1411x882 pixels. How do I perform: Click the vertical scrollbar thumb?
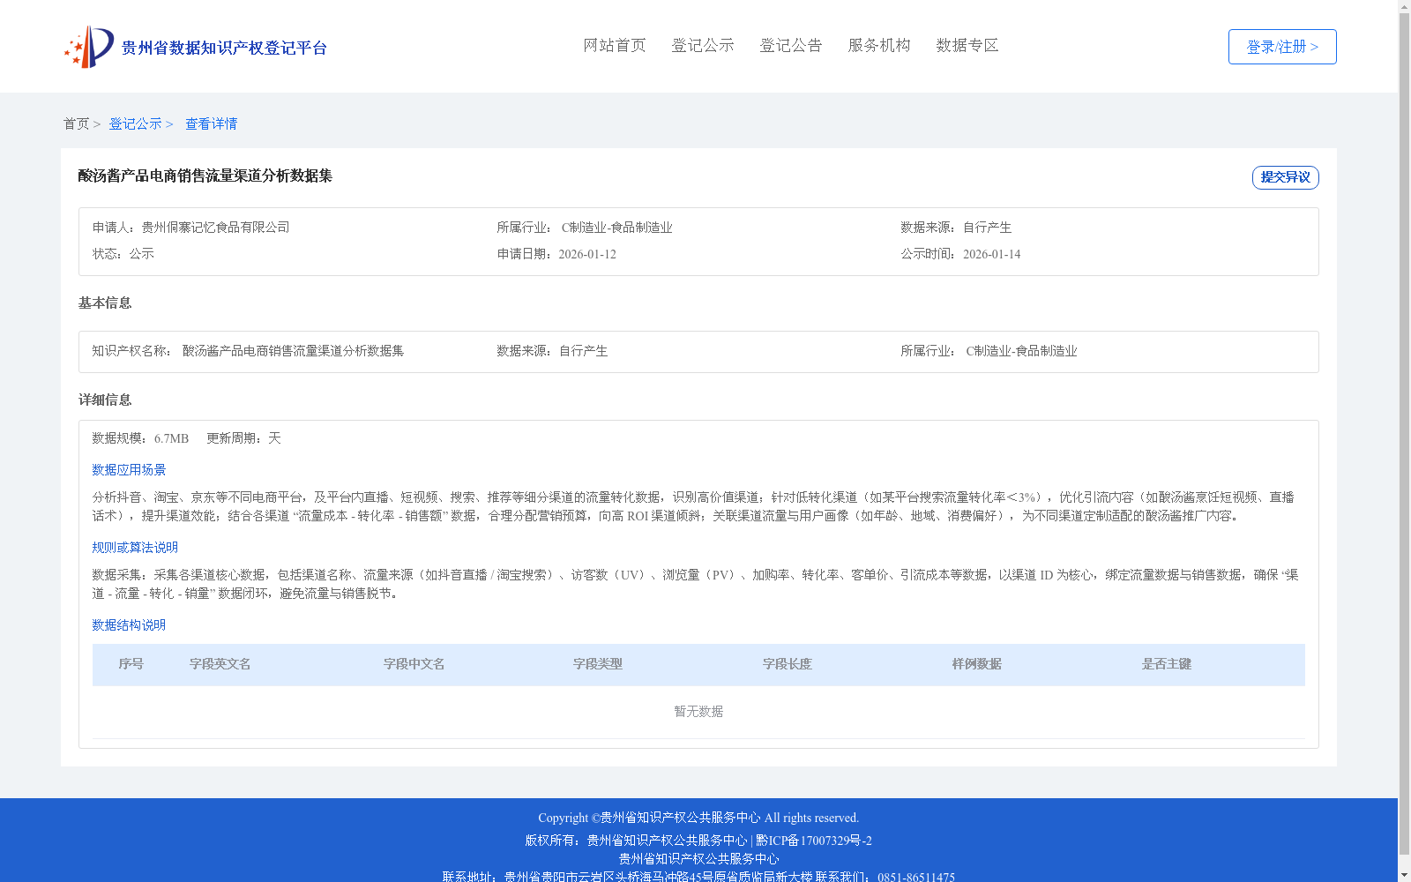click(1404, 434)
